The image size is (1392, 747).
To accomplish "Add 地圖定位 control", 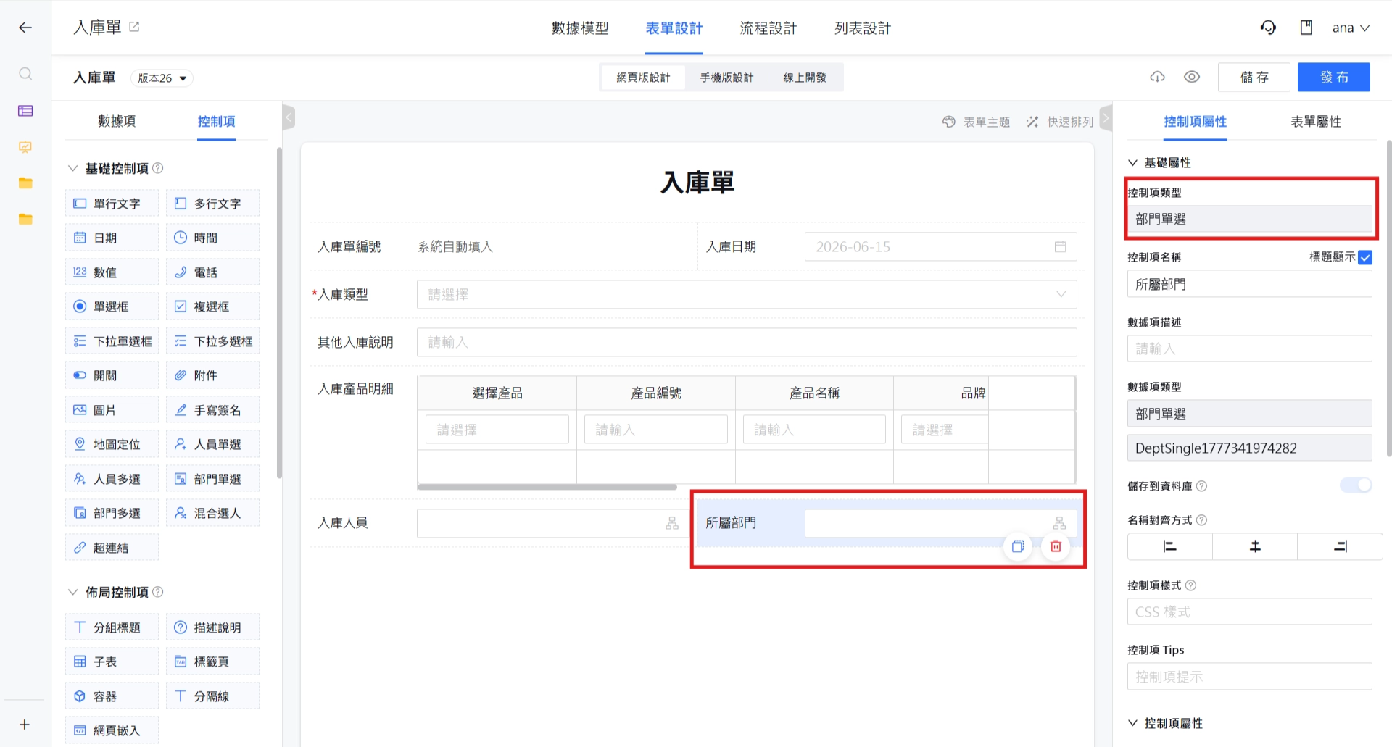I will [112, 444].
